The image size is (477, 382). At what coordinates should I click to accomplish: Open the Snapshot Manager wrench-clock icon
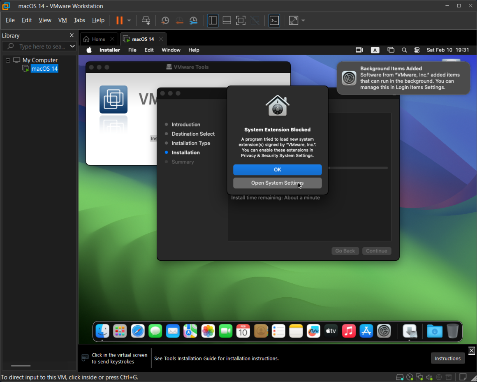[x=194, y=21]
